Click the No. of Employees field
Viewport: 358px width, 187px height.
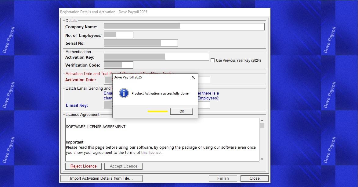(118, 35)
